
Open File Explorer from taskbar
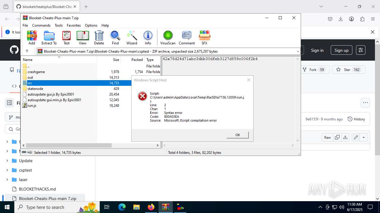tap(136, 207)
